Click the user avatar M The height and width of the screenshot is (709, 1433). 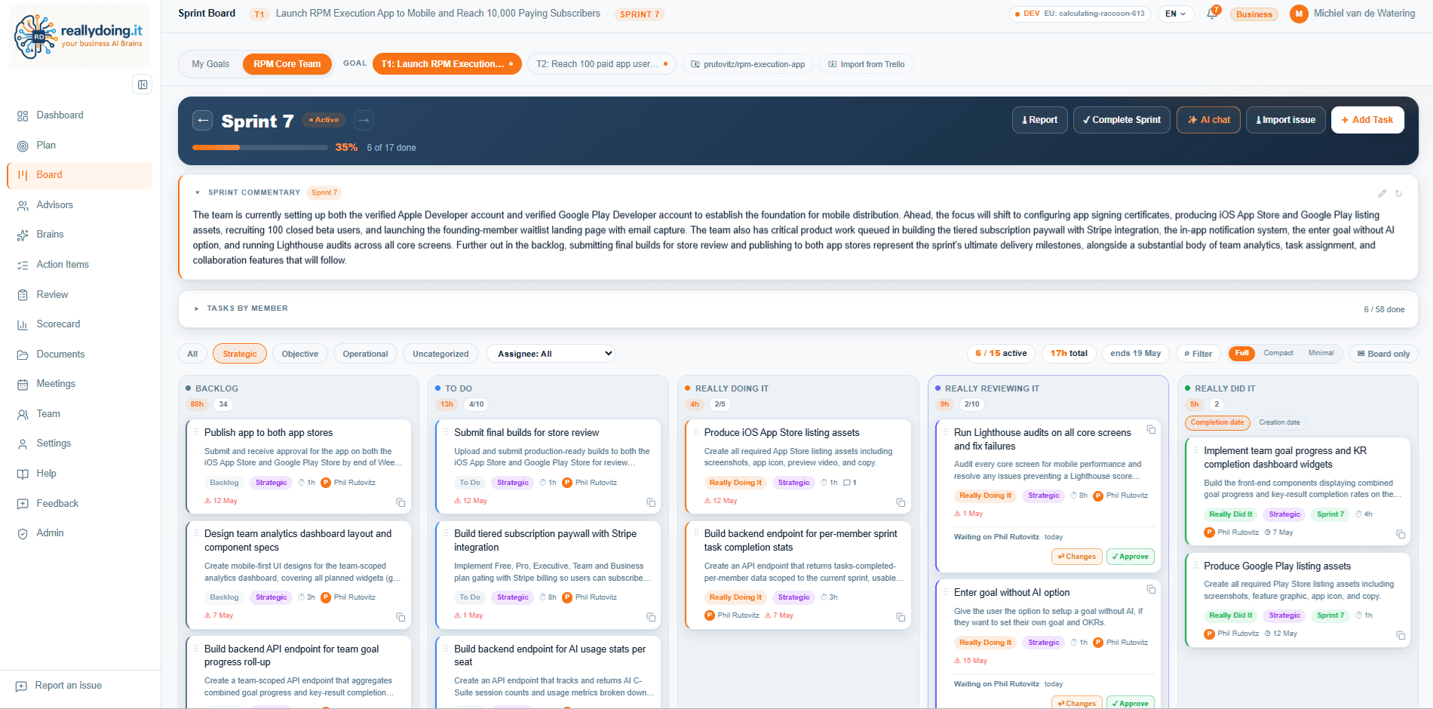pyautogui.click(x=1299, y=14)
